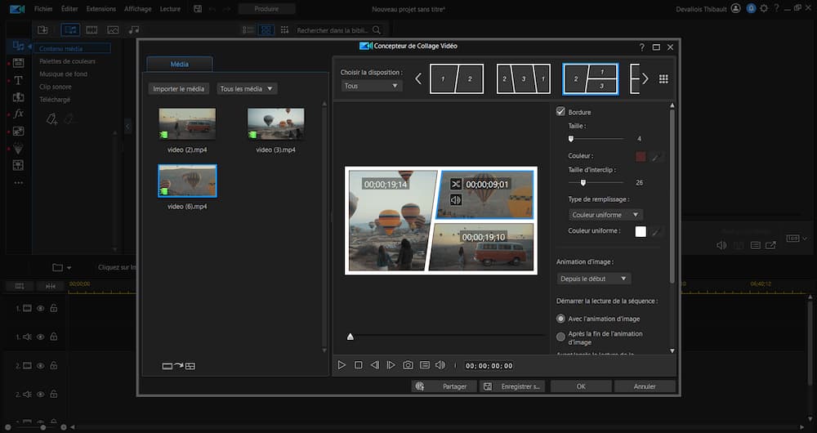
Task: Show only audio files in library
Action: 134,30
